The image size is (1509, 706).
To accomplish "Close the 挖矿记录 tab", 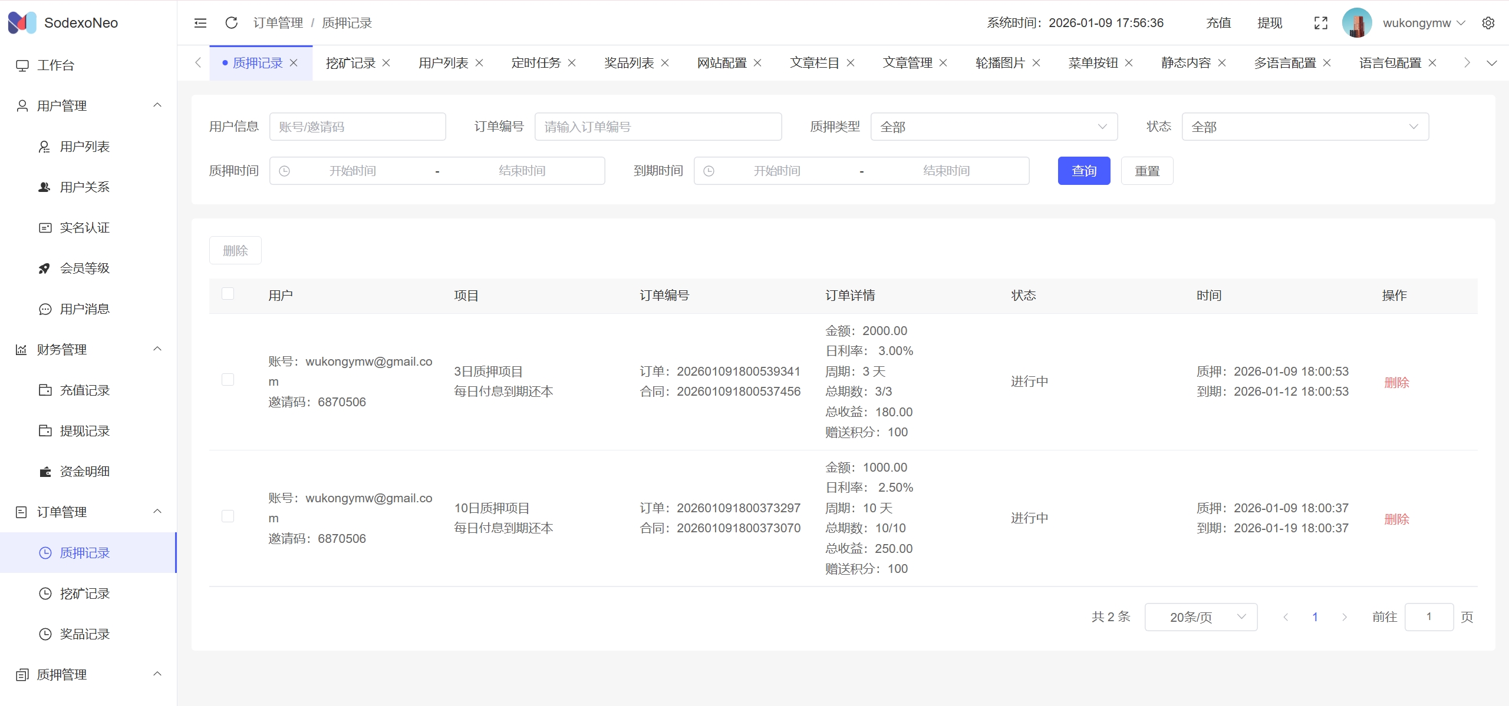I will click(387, 63).
